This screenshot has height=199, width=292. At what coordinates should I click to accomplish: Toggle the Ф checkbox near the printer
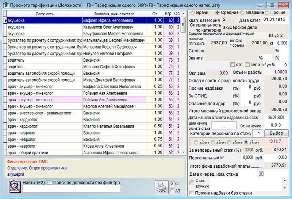172,184
